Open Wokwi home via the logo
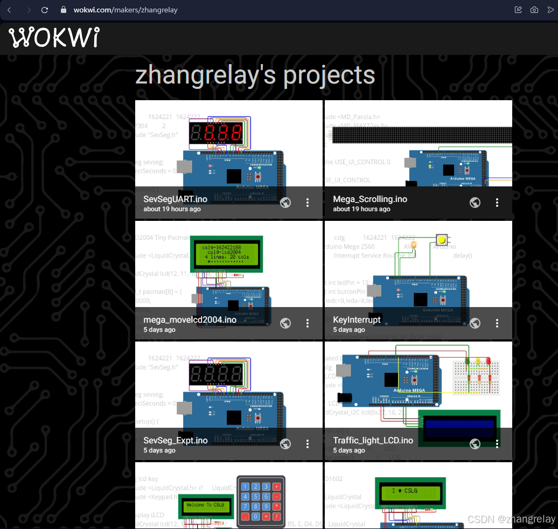Screen dimensions: 558x529 coord(54,37)
